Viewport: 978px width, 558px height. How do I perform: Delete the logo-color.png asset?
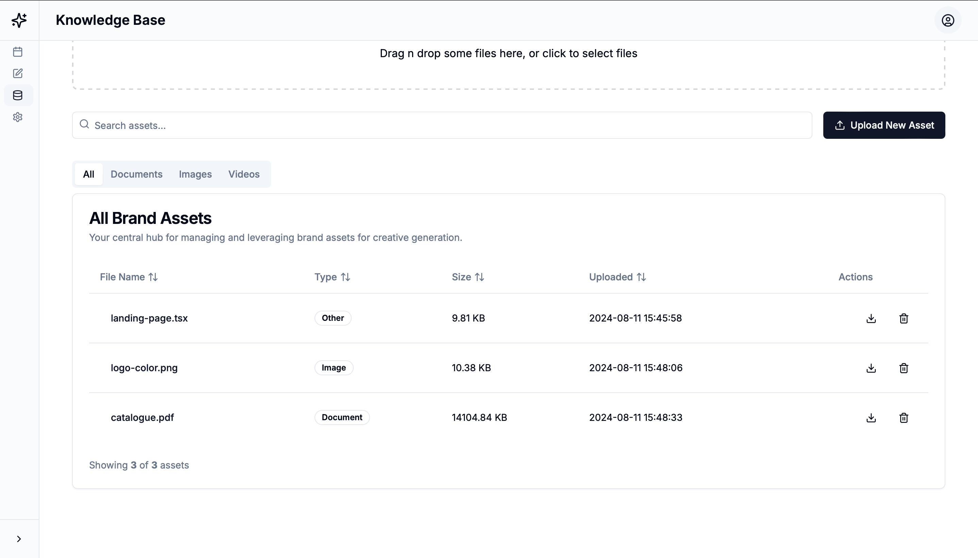[x=903, y=368]
